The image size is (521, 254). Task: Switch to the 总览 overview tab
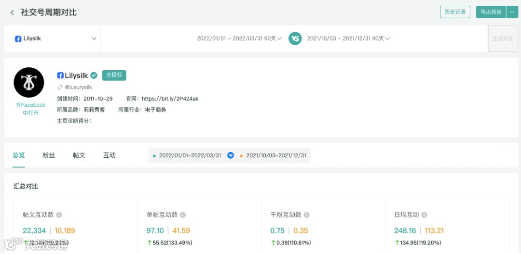[19, 155]
